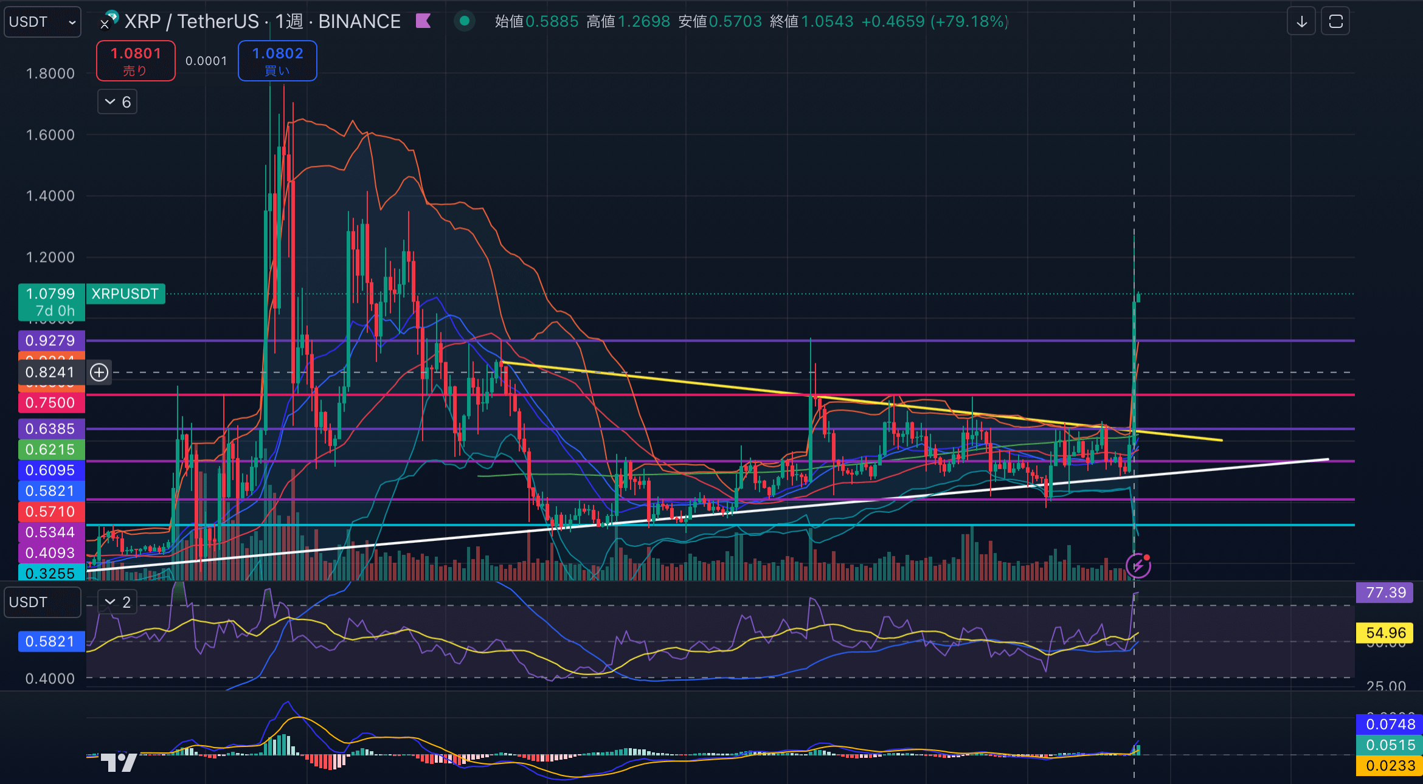Click the 終値 1.0543 close value in header
The width and height of the screenshot is (1423, 784).
(811, 22)
